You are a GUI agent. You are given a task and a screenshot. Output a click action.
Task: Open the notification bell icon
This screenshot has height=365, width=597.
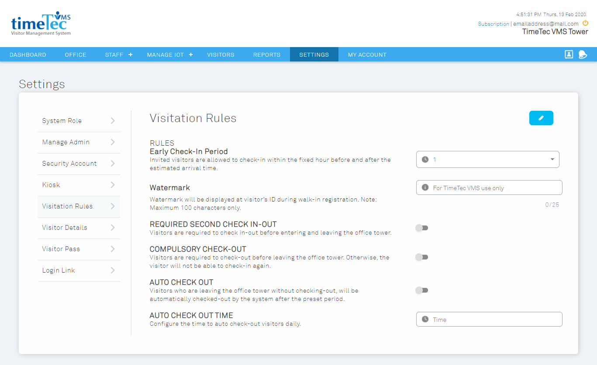point(583,55)
